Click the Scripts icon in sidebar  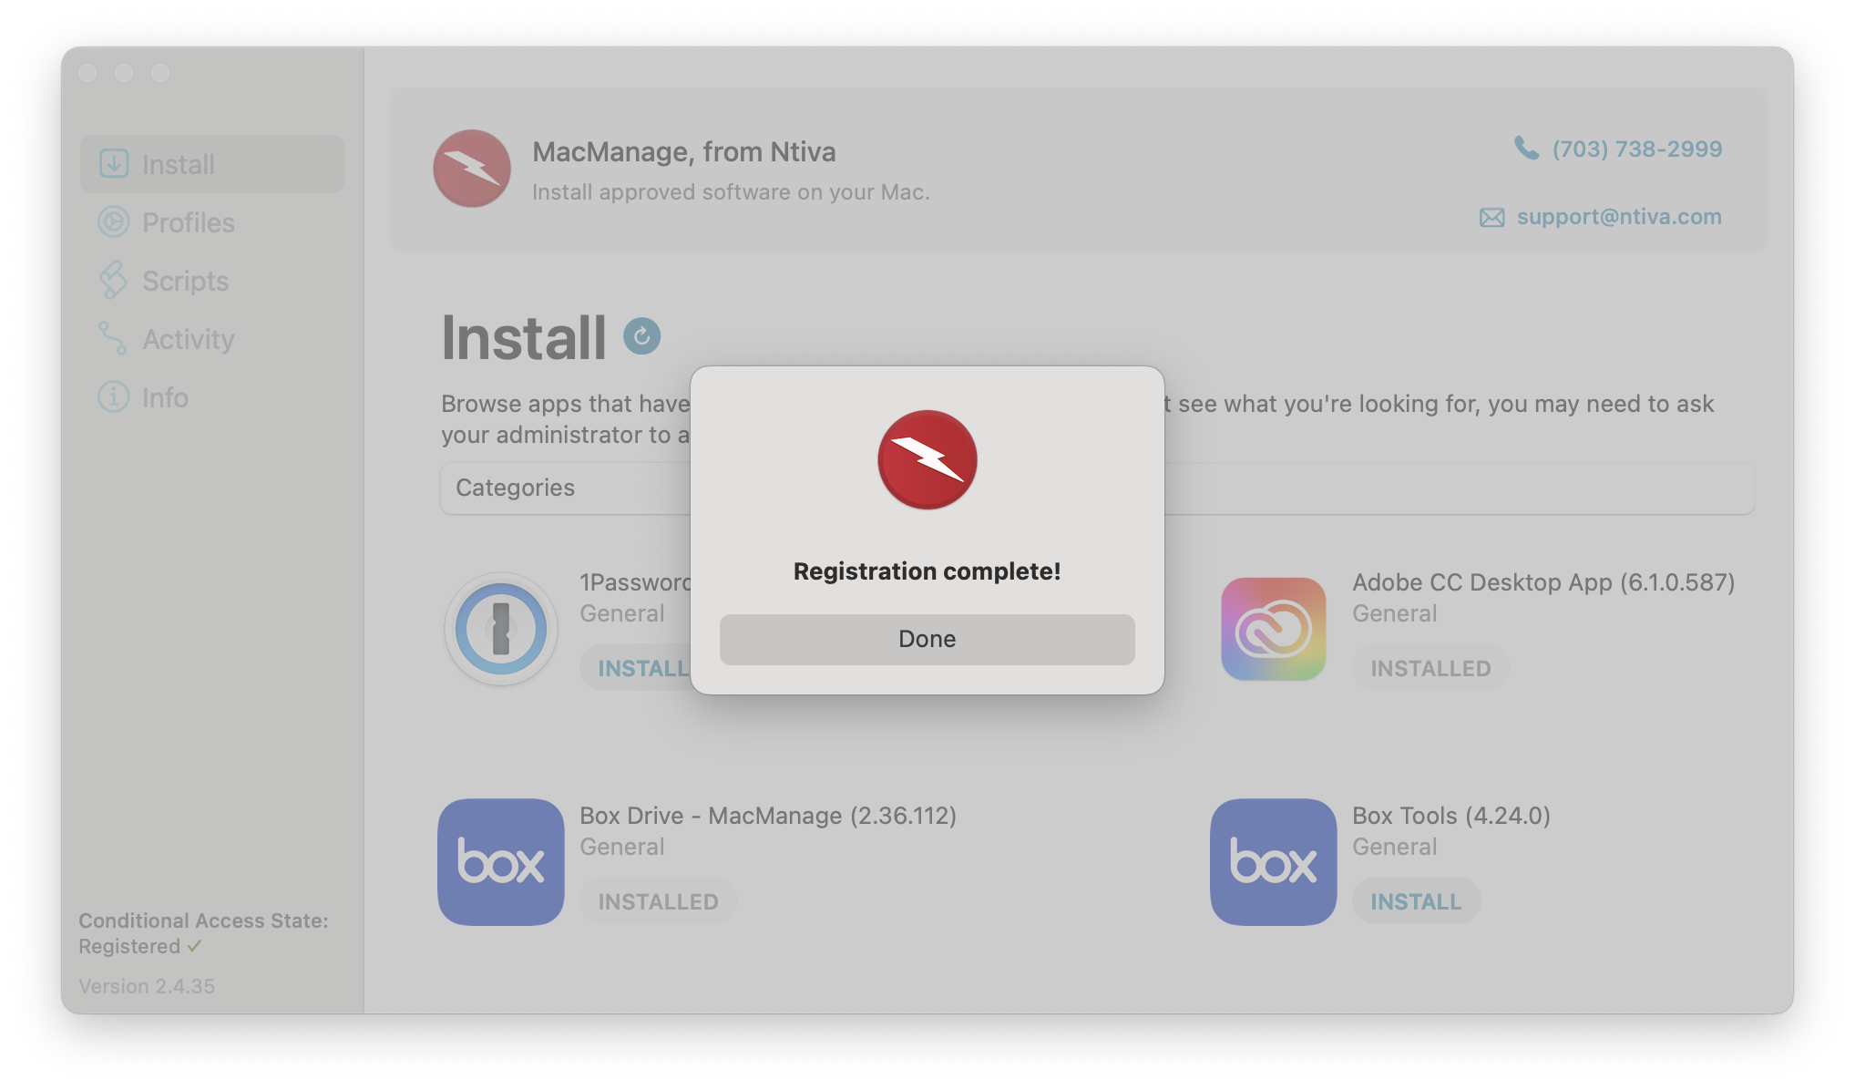[x=113, y=281]
